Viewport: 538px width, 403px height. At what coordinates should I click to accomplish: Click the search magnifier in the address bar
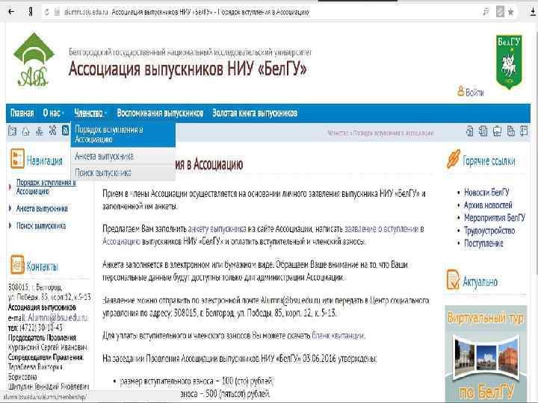tap(486, 13)
